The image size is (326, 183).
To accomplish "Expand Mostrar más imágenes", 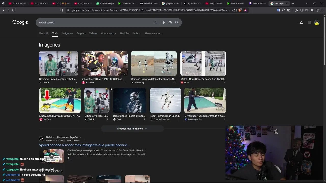I will [132, 129].
